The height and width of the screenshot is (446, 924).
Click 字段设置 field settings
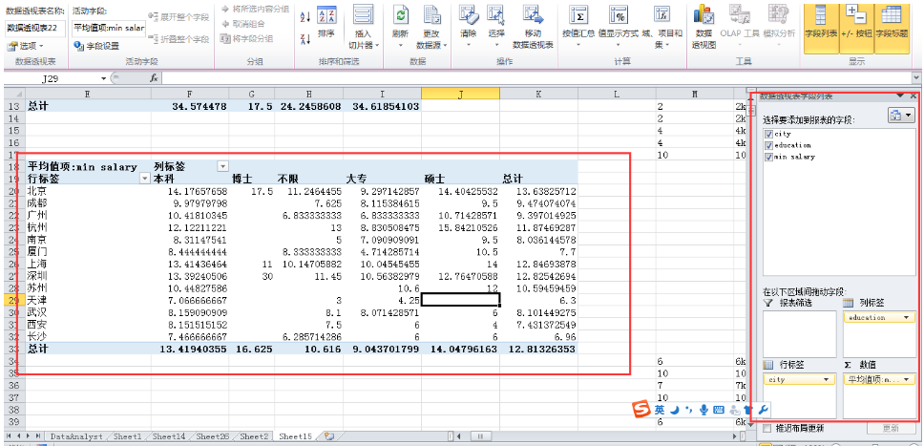coord(96,46)
